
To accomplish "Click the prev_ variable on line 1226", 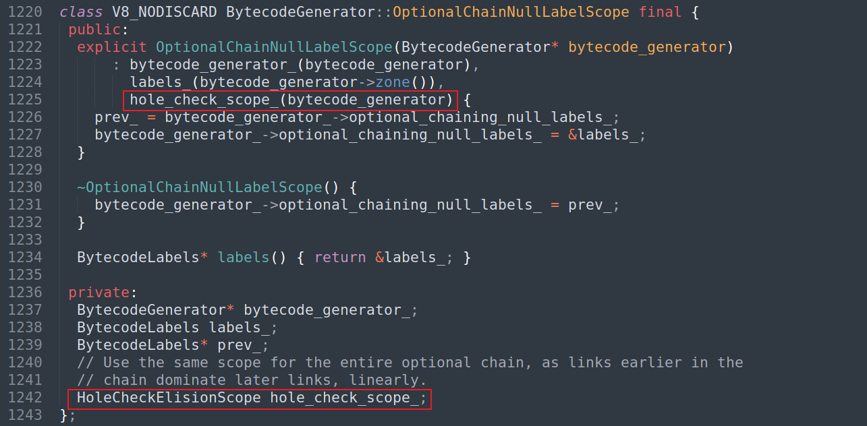I will [x=116, y=117].
